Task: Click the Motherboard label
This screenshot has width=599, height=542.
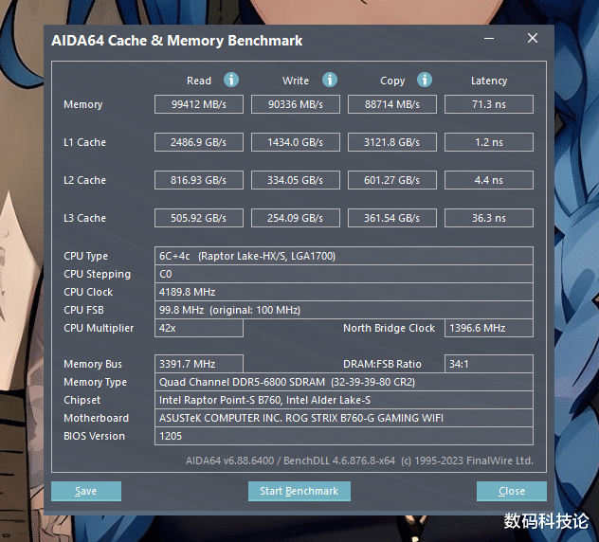Action: click(96, 418)
